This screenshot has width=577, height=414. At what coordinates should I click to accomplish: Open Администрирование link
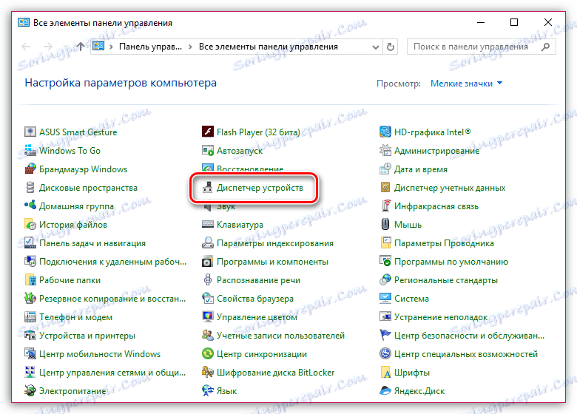[x=436, y=151]
